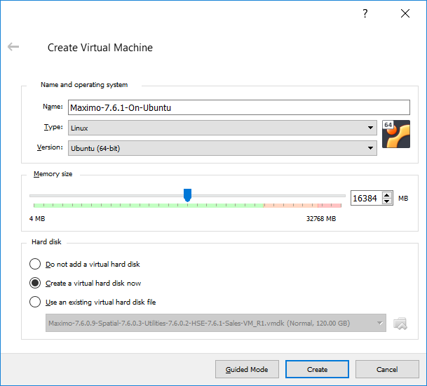Open the Version dropdown showing Ubuntu (64-bit)
The height and width of the screenshot is (386, 427).
coord(222,148)
